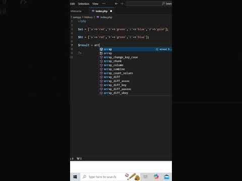Pick array_diff_uassoc from suggestions
Screen dimensions: 242x181
[x=135, y=89]
